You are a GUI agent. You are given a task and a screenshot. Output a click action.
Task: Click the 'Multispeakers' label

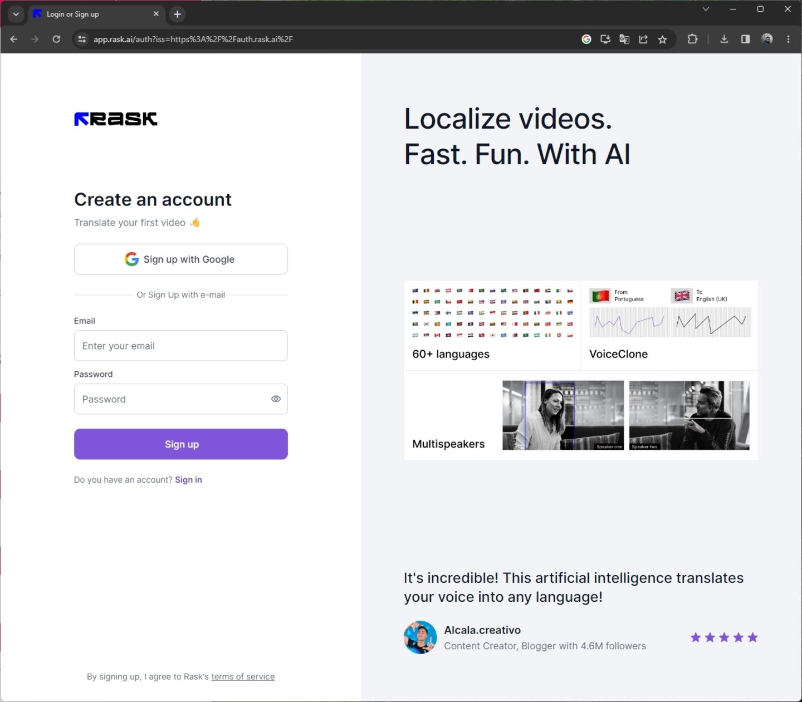tap(448, 444)
